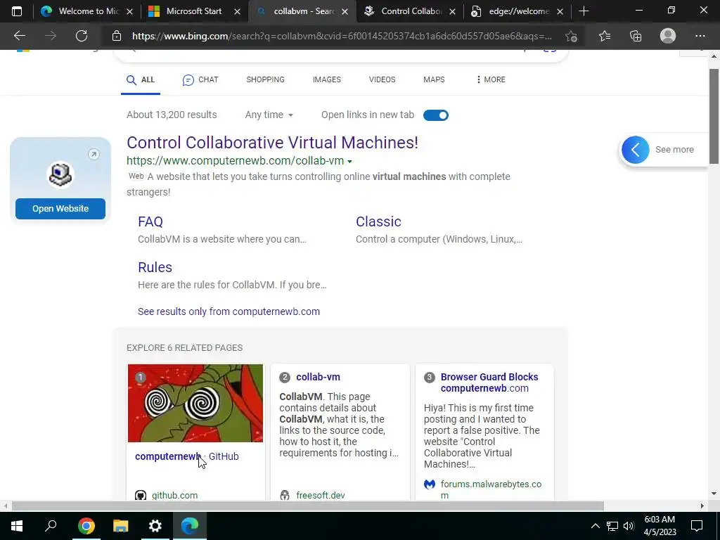
Task: Open taskbar Search
Action: [51, 526]
